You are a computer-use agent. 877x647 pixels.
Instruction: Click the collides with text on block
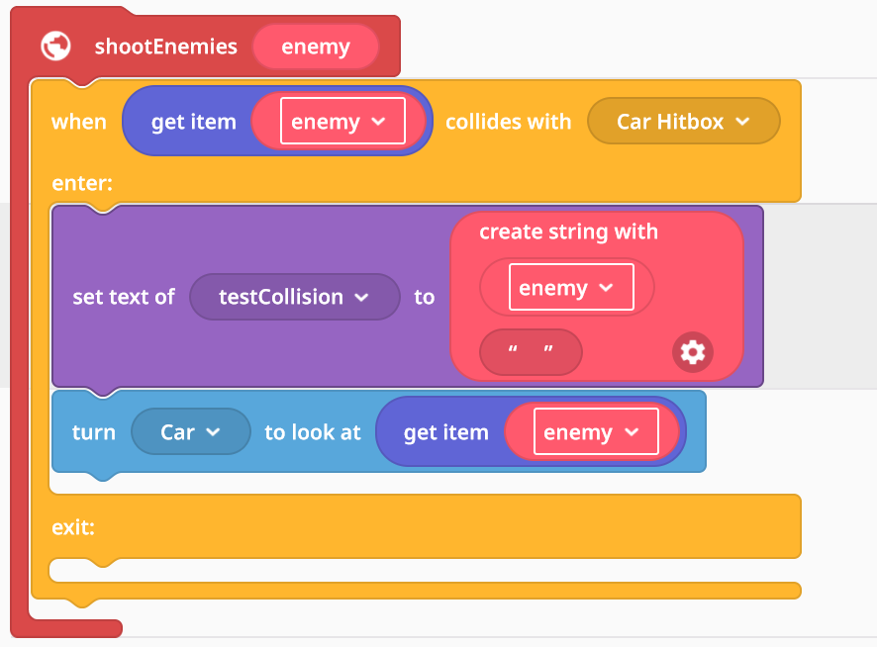tap(508, 122)
